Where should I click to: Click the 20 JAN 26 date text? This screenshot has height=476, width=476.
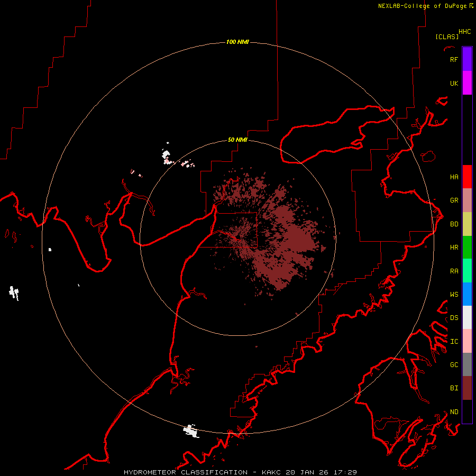point(307,472)
